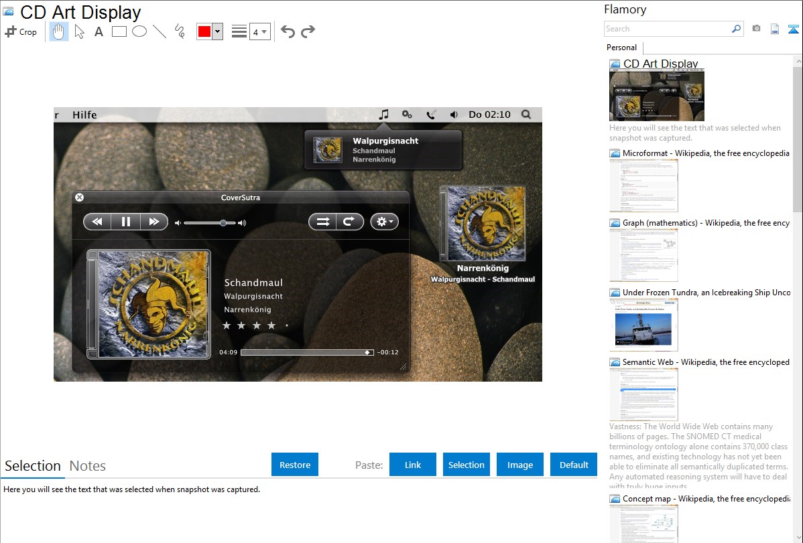Capture a snapshot with the camera icon

[x=756, y=29]
